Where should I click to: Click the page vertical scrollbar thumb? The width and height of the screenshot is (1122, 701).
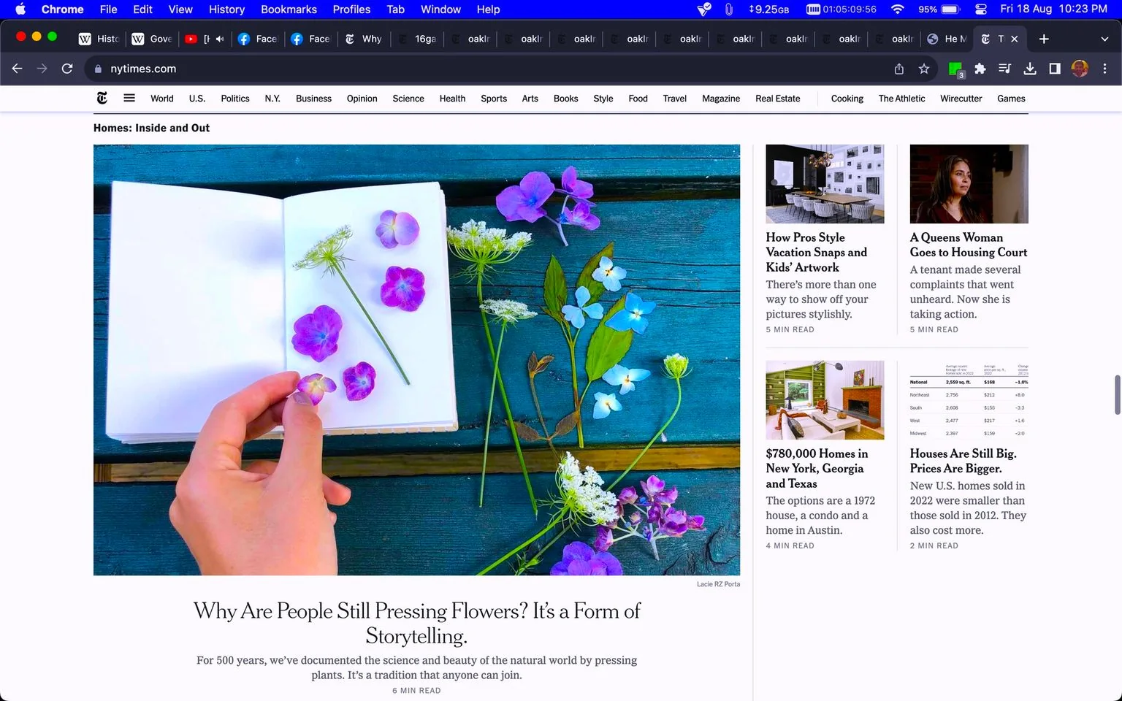(x=1117, y=394)
